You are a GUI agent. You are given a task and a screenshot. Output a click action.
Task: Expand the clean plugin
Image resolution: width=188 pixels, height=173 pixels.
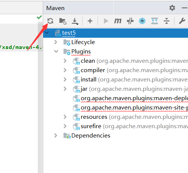pyautogui.click(x=65, y=61)
